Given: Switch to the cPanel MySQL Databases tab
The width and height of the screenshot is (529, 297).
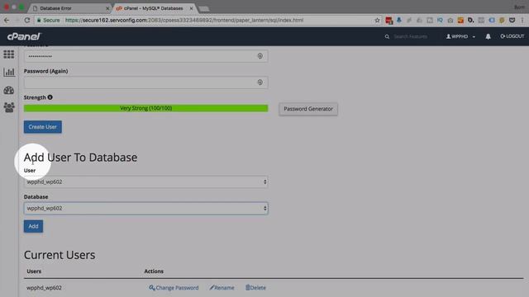Looking at the screenshot, I should [154, 8].
